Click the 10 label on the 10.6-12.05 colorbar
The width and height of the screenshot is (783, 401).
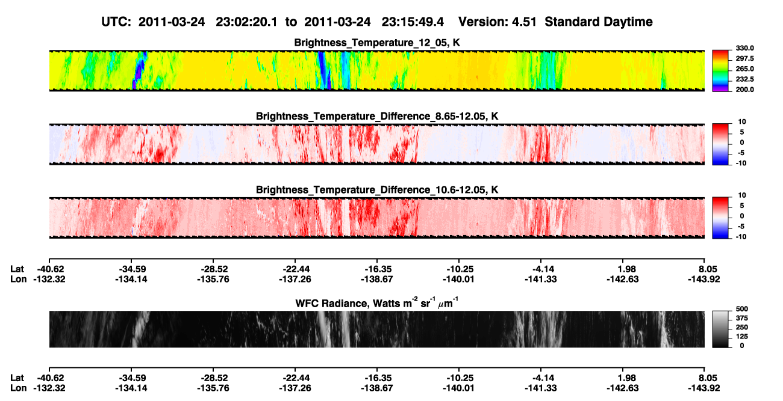coord(741,195)
